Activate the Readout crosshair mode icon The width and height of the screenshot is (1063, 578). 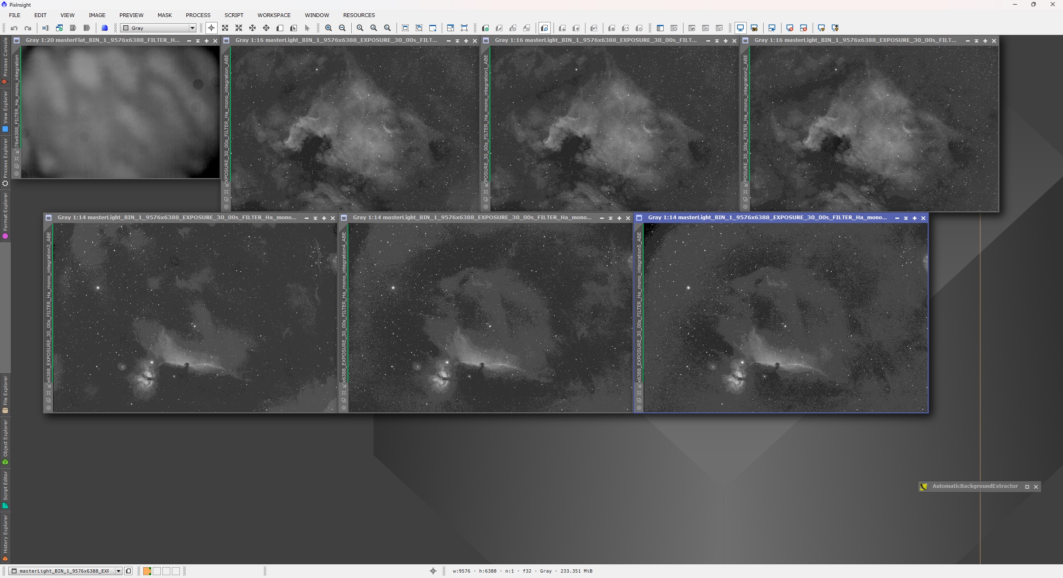point(211,28)
